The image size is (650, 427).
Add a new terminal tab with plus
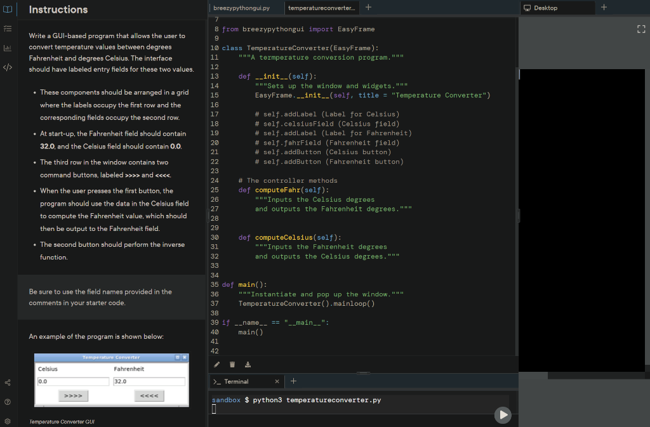(x=294, y=381)
